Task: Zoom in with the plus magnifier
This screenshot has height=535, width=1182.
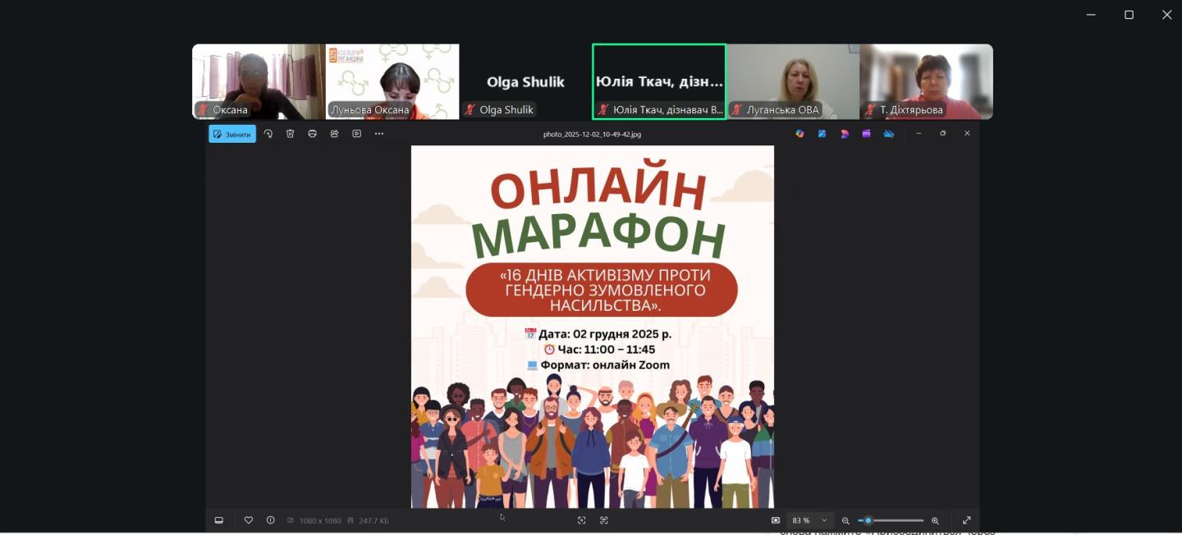Action: [935, 520]
